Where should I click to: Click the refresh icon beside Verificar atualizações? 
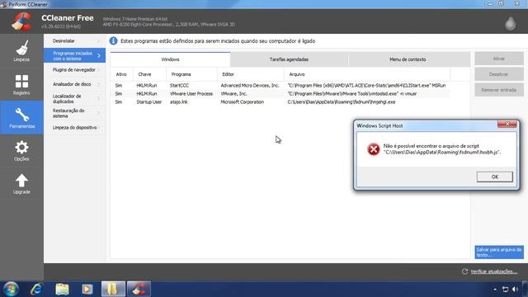coord(464,271)
